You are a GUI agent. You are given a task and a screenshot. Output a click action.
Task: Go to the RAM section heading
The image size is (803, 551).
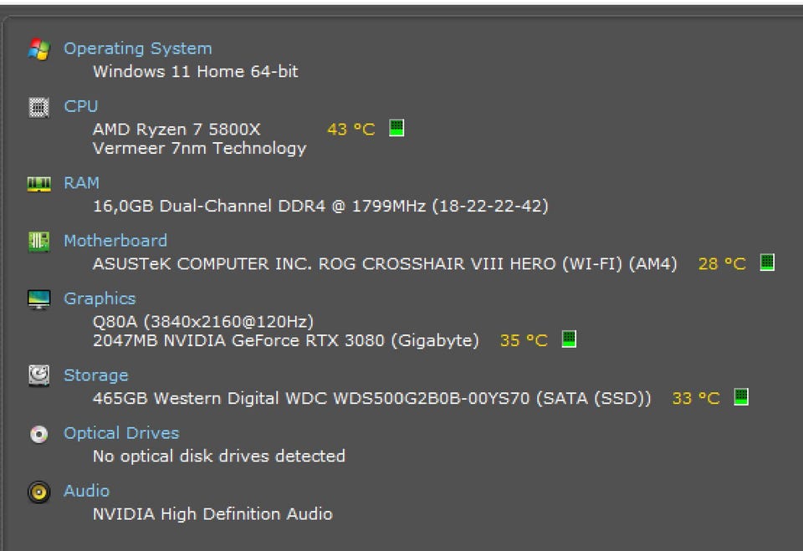tap(81, 182)
